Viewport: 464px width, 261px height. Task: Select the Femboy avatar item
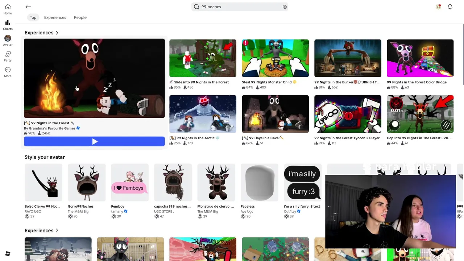point(130,182)
